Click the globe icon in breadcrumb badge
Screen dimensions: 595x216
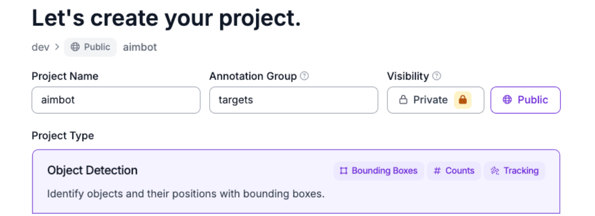(75, 47)
